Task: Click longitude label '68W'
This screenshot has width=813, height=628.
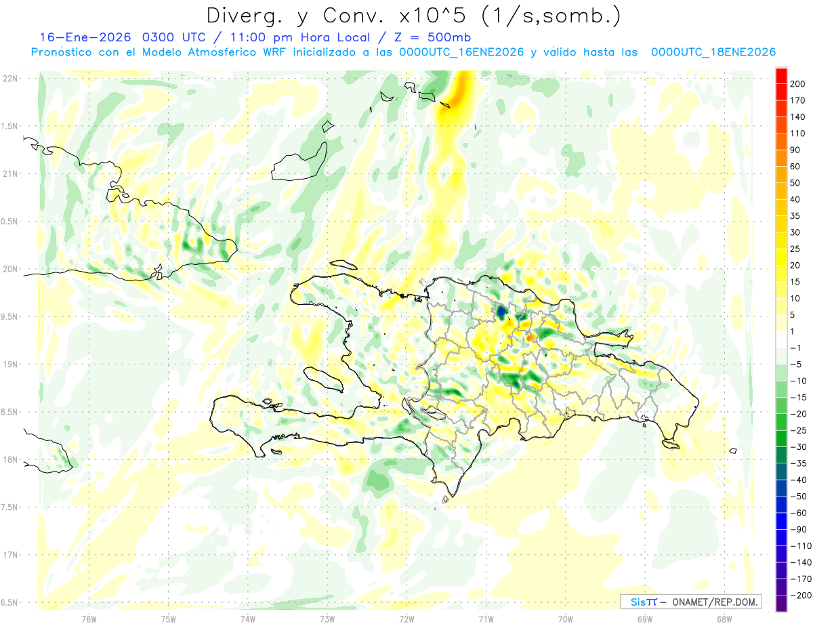Action: [x=724, y=619]
